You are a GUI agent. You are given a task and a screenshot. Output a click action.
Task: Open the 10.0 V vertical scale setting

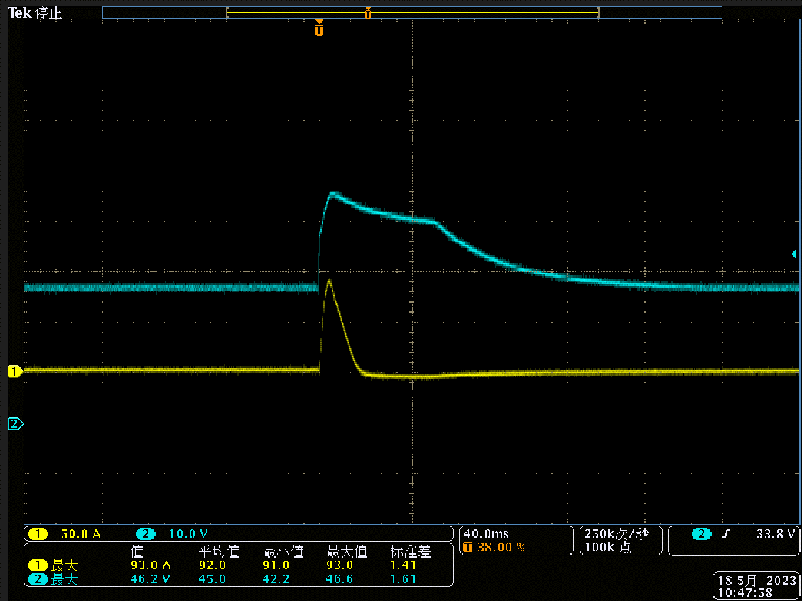point(188,534)
